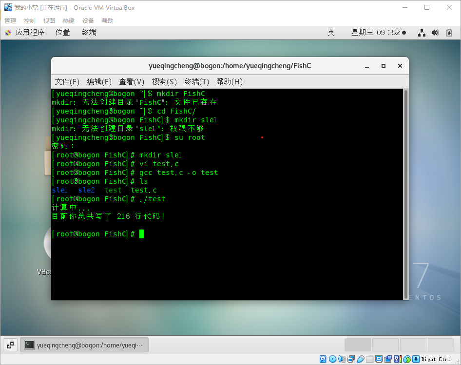Click the VirtualBox title bar app icon
The height and width of the screenshot is (365, 461).
point(8,7)
